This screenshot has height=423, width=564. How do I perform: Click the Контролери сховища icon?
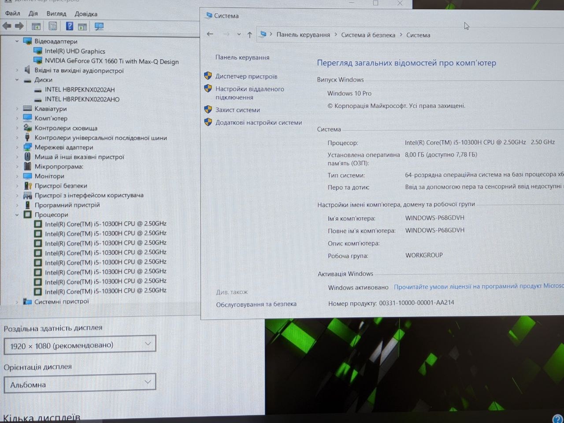[27, 128]
